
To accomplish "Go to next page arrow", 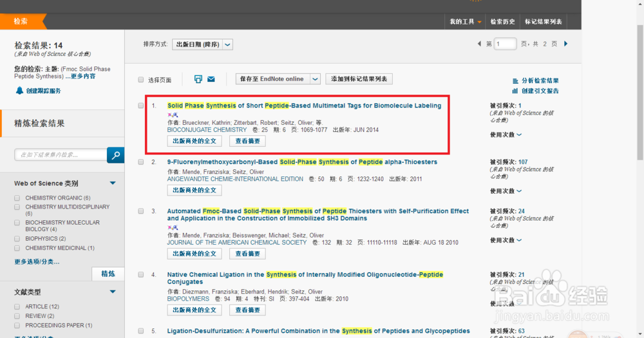I will (x=565, y=44).
